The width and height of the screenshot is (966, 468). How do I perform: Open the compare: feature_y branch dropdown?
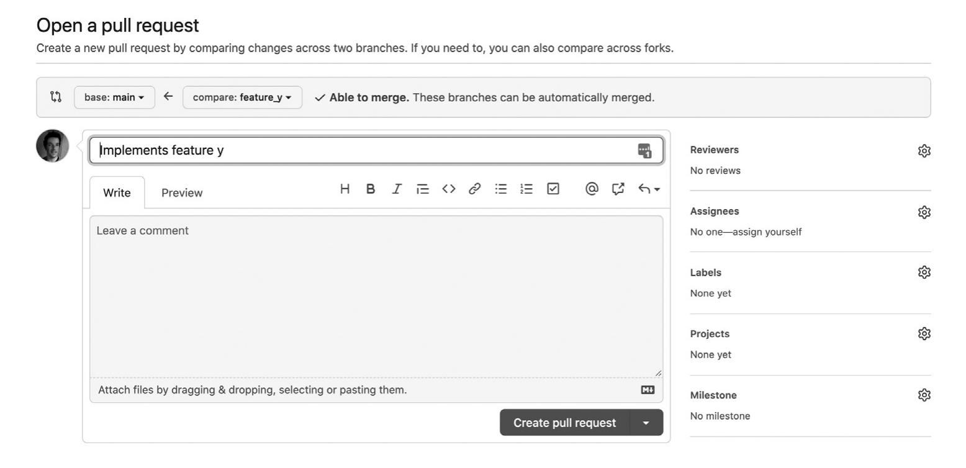(x=242, y=97)
